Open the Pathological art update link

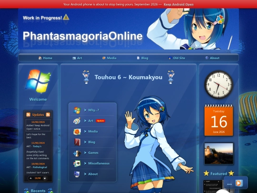(x=40, y=167)
